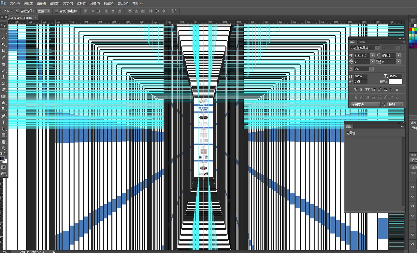The width and height of the screenshot is (417, 253).
Task: Open the Character panel flyout menu
Action: (x=403, y=42)
